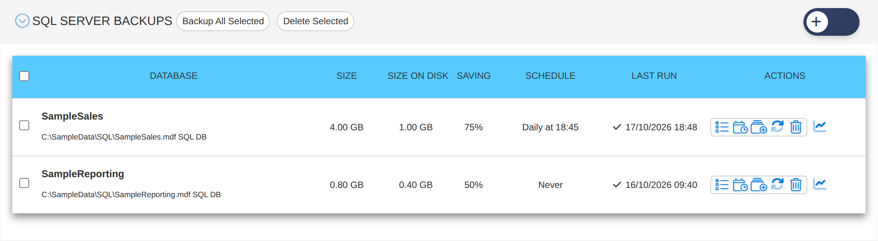
Task: Click the 50% saving value
Action: point(474,185)
